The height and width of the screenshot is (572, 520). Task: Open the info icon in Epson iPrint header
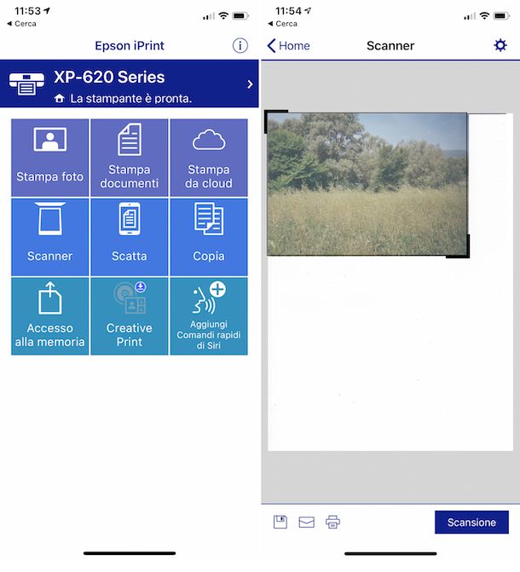click(240, 45)
